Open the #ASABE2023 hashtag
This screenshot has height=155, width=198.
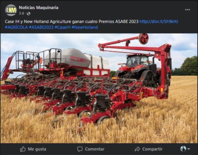tap(41, 27)
